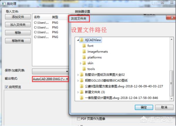
Task: Toggle the 启用预览 checkbox
Action: (6, 87)
